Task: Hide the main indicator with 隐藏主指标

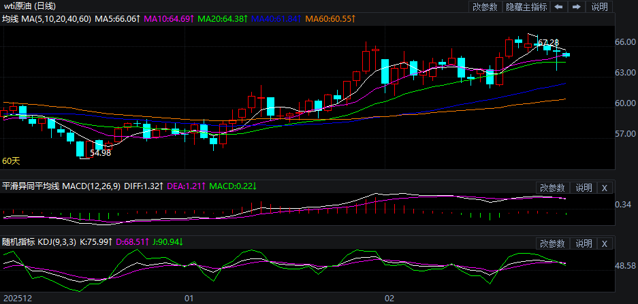Action: (526, 7)
